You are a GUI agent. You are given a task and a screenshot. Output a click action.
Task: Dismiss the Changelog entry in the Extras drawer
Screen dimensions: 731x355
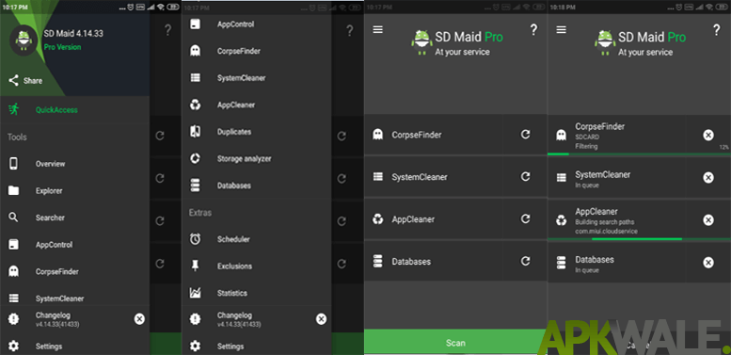pyautogui.click(x=321, y=319)
